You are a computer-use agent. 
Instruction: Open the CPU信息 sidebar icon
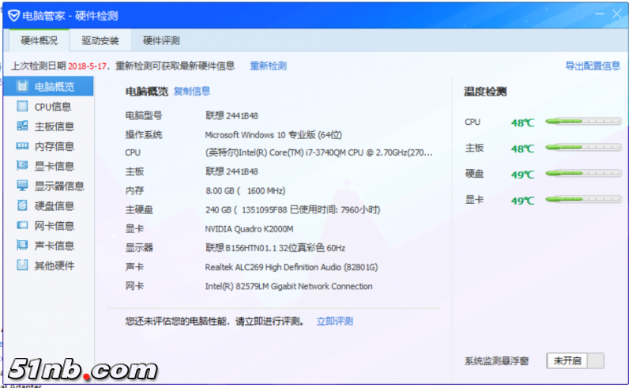click(x=22, y=106)
